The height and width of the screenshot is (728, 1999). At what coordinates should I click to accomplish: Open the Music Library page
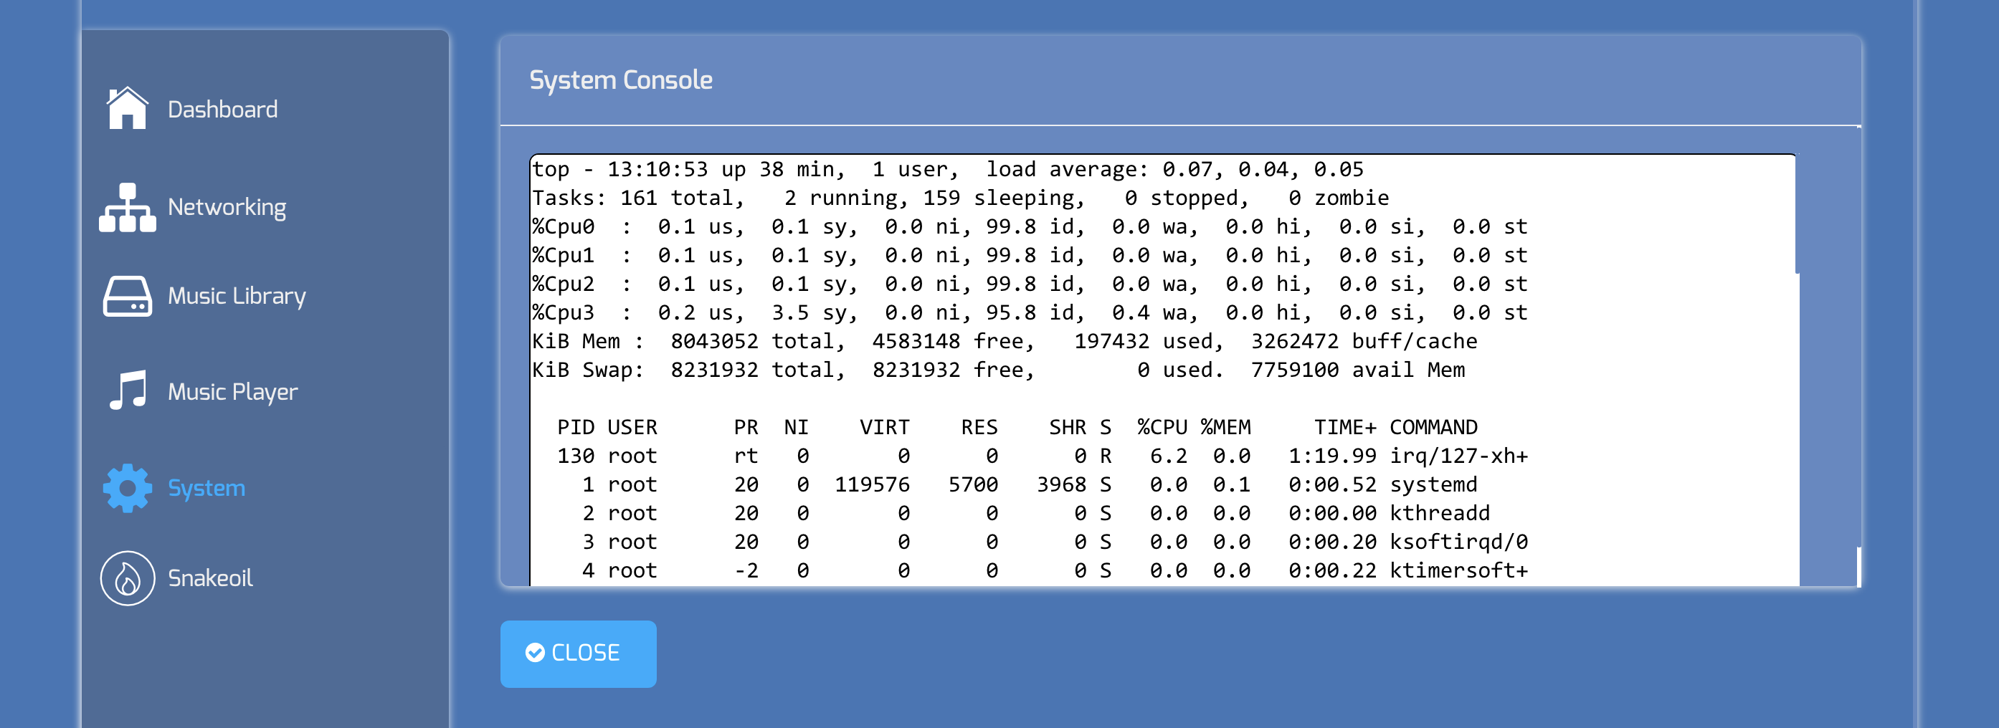237,296
